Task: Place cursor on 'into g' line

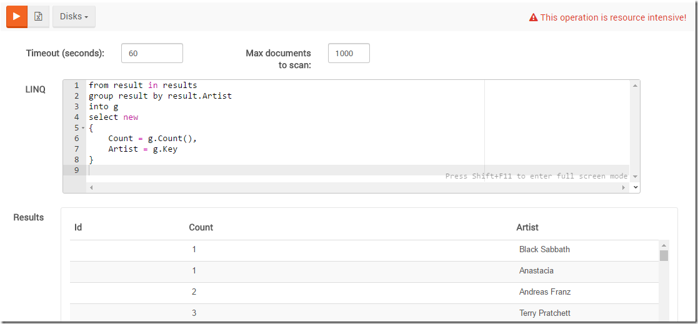Action: coord(103,107)
